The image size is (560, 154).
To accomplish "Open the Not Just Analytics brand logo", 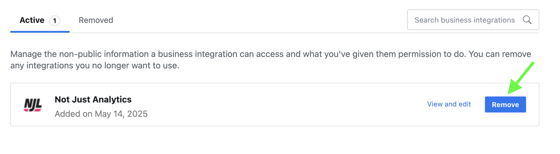I will [33, 104].
